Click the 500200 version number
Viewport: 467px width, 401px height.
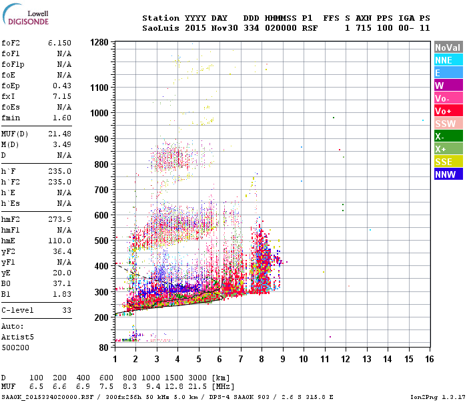(15, 348)
